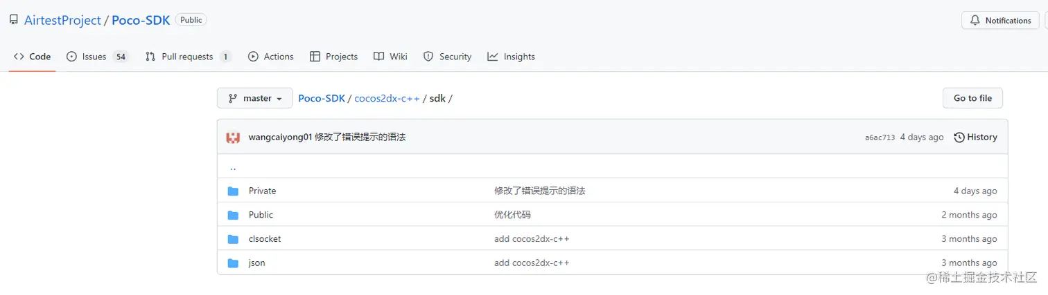1048x295 pixels.
Task: Click the clsocket folder icon
Action: click(233, 239)
